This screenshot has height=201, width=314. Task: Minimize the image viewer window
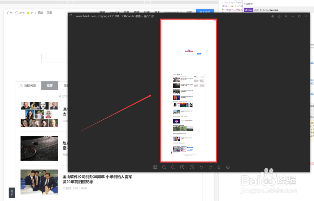point(293,16)
